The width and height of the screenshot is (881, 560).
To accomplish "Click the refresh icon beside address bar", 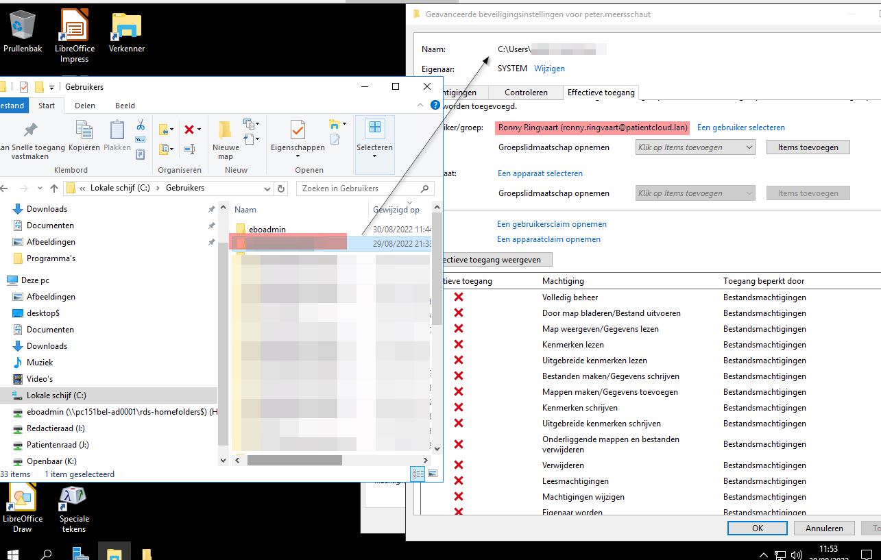I will [281, 188].
